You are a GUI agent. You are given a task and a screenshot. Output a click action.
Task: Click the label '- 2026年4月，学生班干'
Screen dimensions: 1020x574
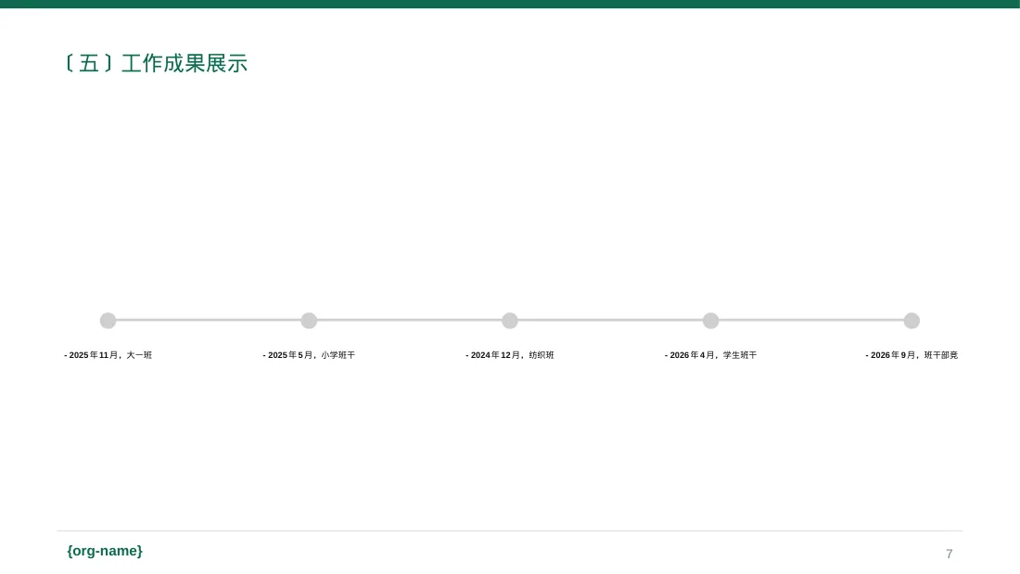coord(711,355)
